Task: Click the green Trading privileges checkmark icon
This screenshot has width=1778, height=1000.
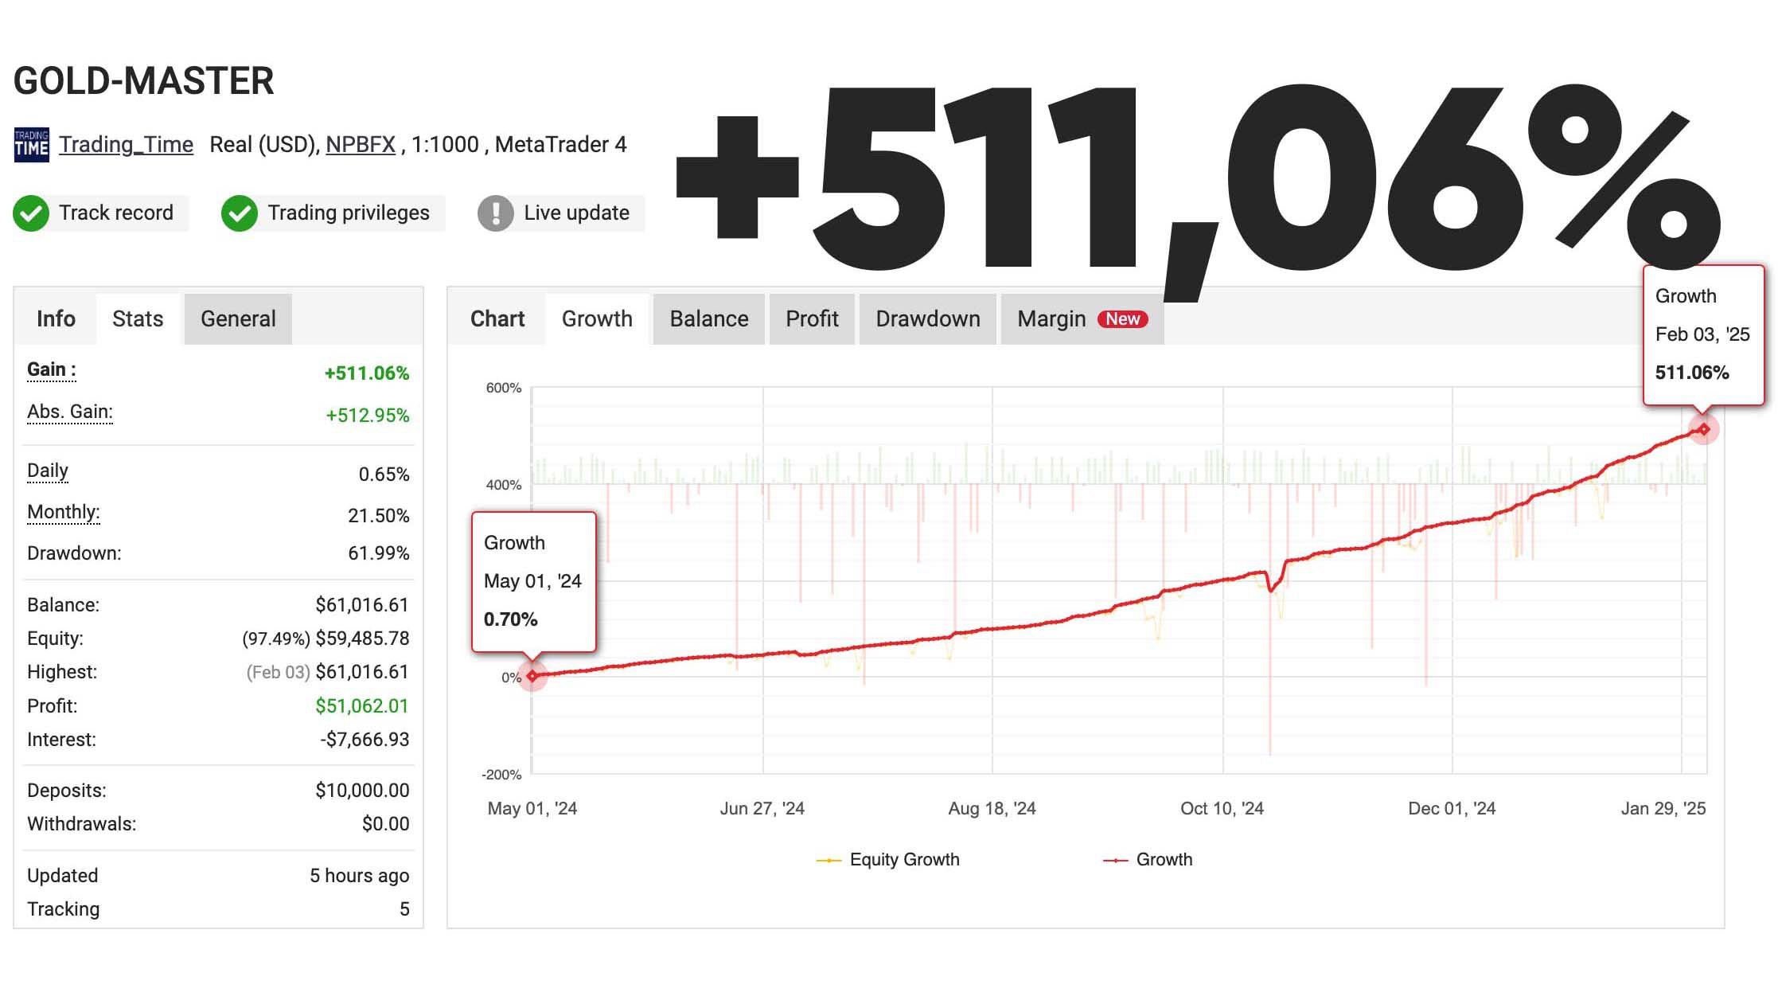Action: tap(239, 213)
